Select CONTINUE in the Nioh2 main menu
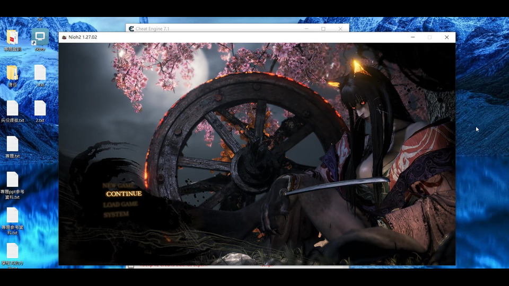 pyautogui.click(x=124, y=194)
